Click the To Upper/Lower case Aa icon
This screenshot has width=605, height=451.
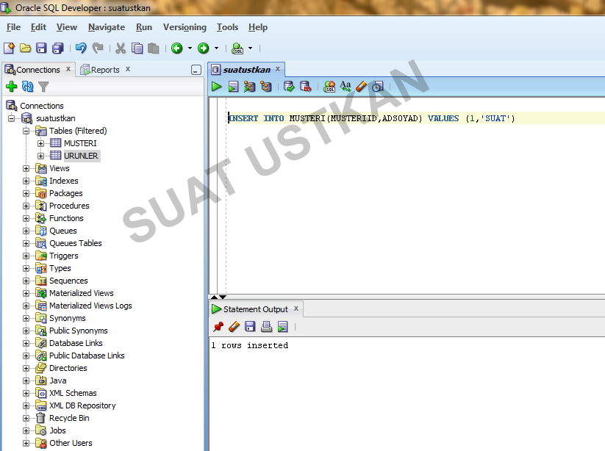tap(346, 86)
